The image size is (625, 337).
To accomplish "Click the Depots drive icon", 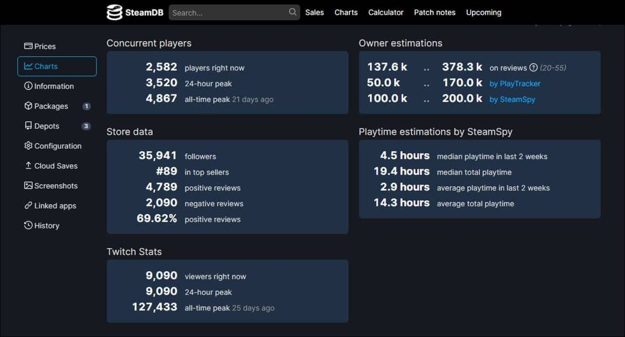I will (28, 126).
